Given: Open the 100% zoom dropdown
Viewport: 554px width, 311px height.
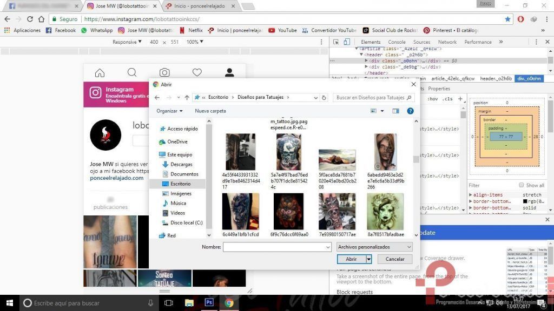Looking at the screenshot, I should point(195,42).
